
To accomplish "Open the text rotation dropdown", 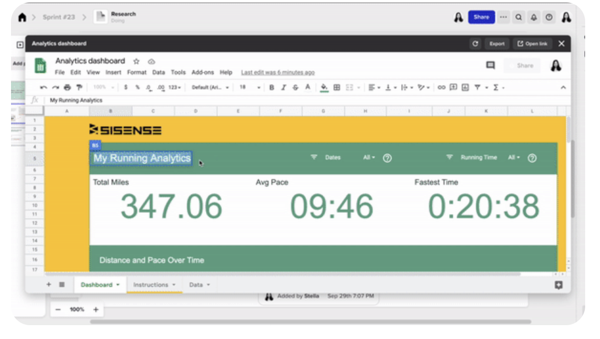I will pyautogui.click(x=423, y=87).
